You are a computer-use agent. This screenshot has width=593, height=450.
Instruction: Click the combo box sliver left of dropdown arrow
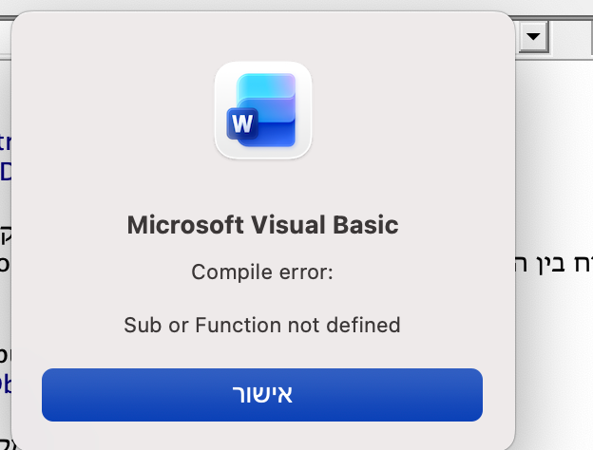(518, 36)
